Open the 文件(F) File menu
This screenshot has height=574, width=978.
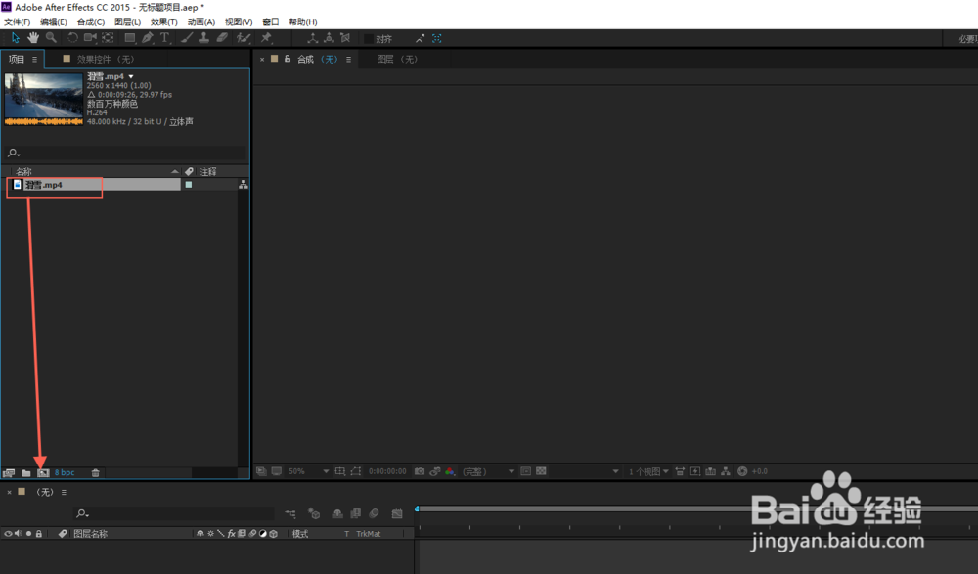point(17,22)
